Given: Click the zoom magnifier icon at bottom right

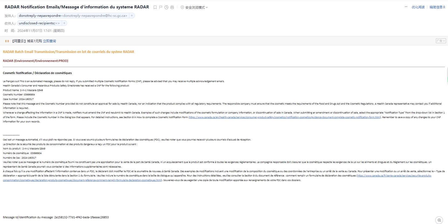Looking at the screenshot, I should coord(439,220).
